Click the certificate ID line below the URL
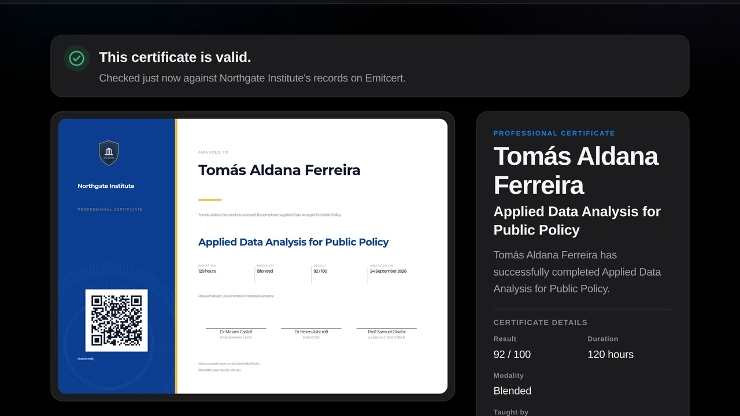Viewport: 740px width, 416px height. pos(219,370)
